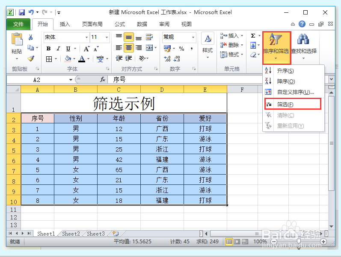Open the 文件 File tab
Viewport: 341px width, 257px height.
point(18,24)
